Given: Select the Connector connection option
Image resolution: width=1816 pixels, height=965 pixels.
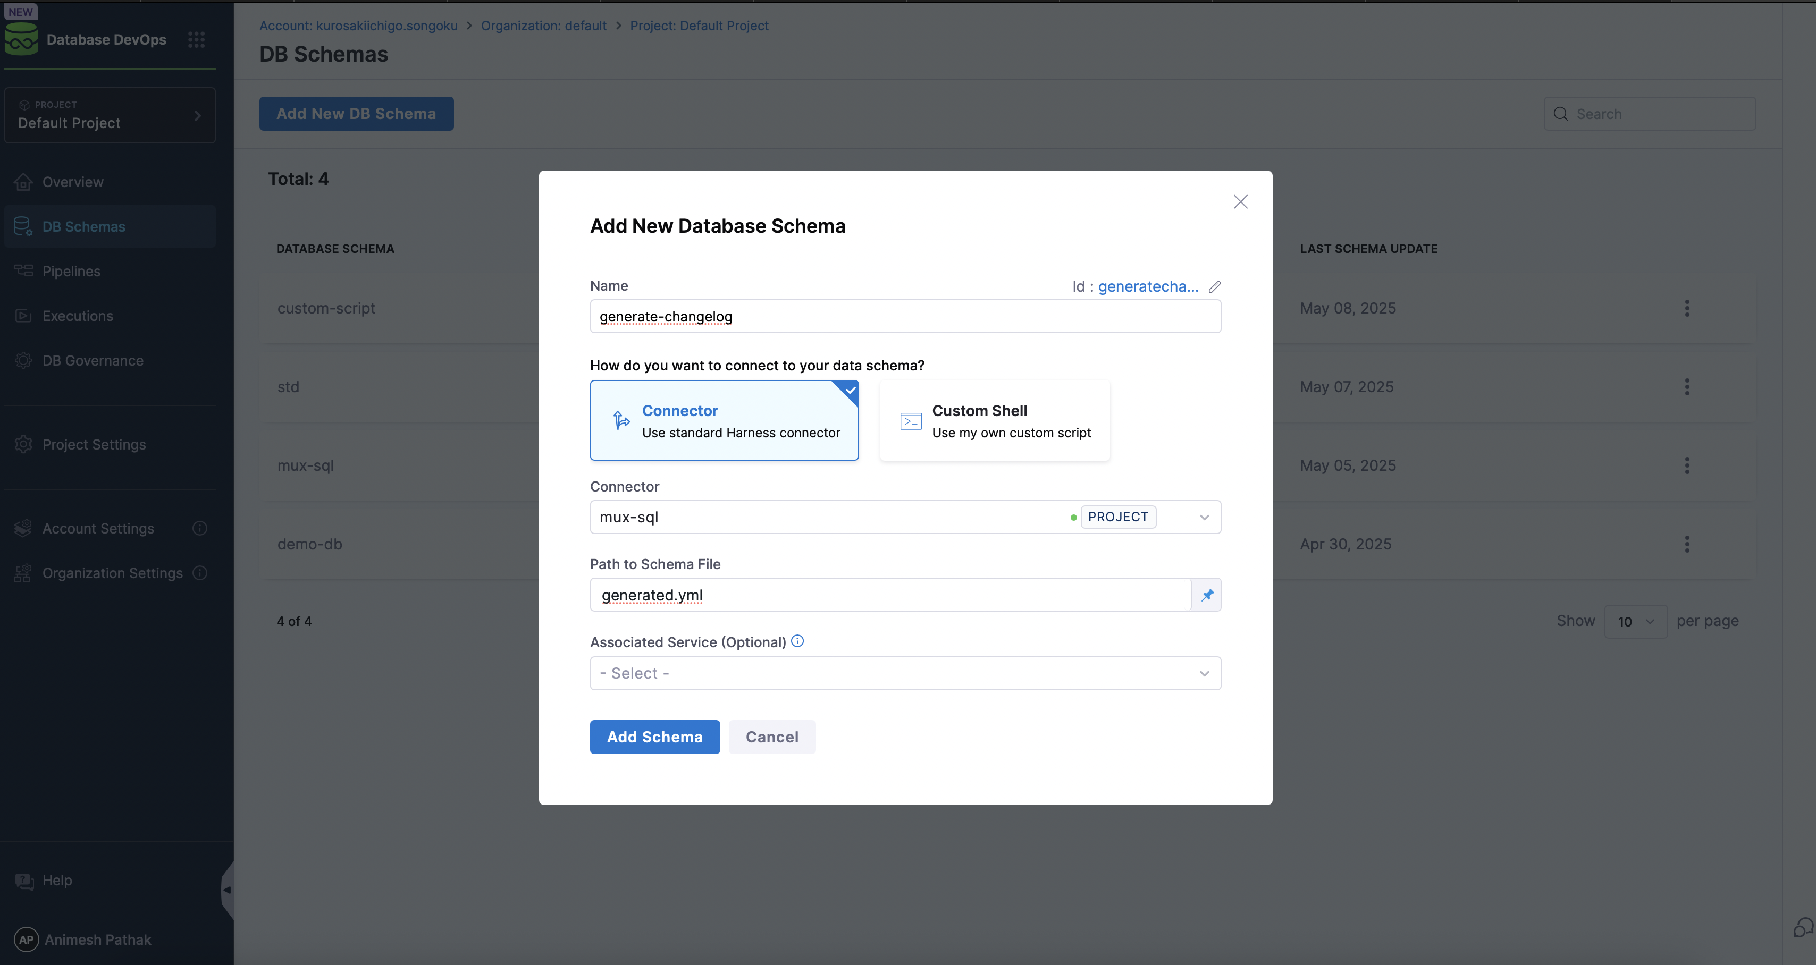Looking at the screenshot, I should [x=724, y=420].
